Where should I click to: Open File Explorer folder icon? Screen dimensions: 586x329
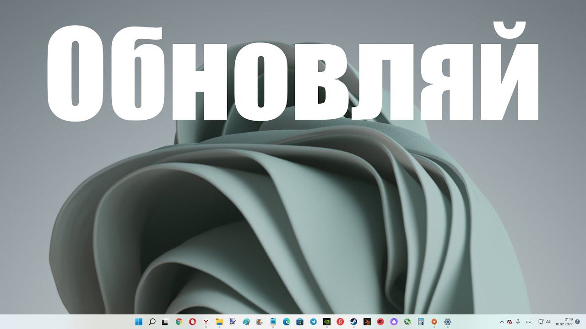point(219,322)
